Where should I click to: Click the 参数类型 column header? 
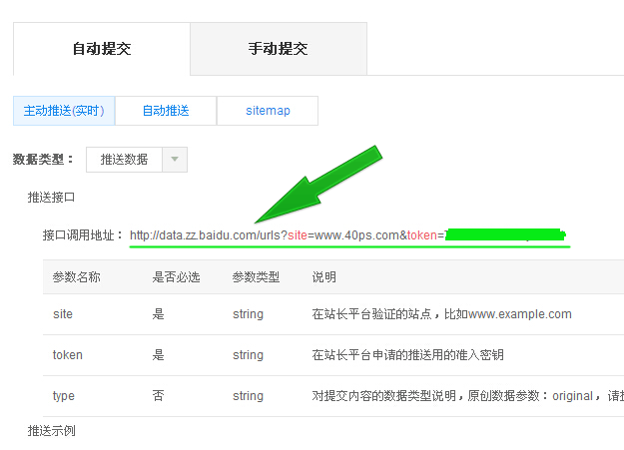point(256,277)
